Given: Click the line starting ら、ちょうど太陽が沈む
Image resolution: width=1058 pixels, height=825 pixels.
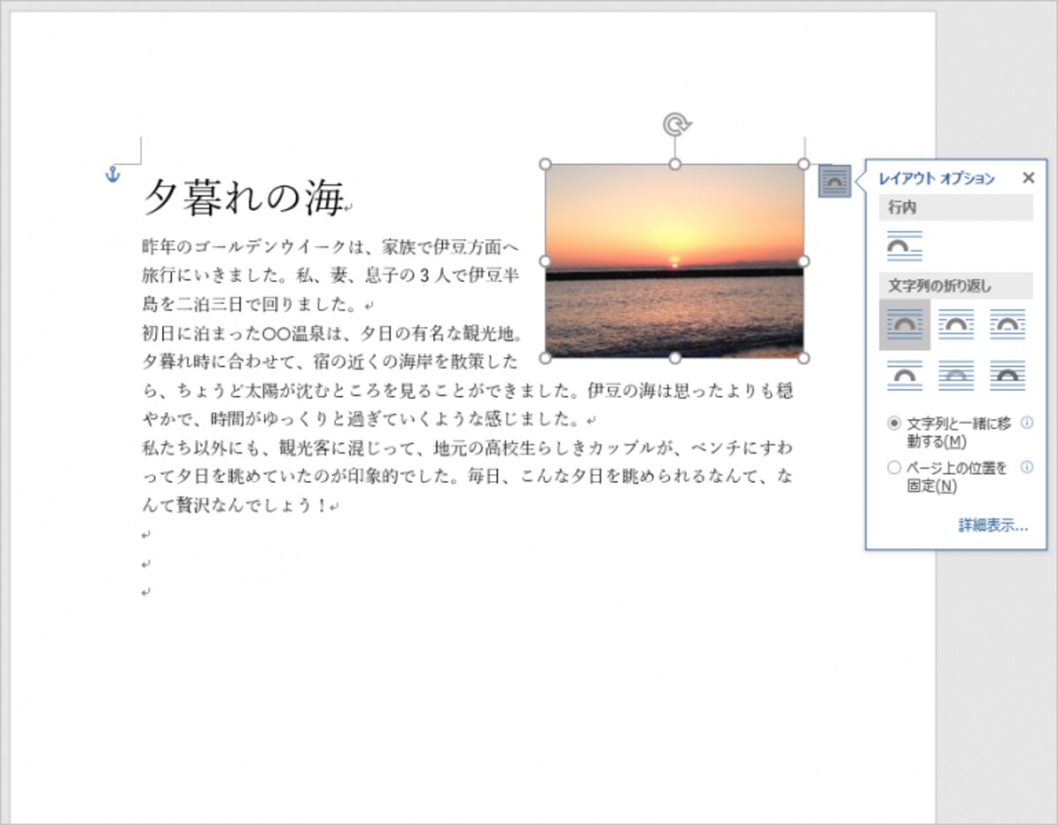Looking at the screenshot, I should click(x=467, y=390).
